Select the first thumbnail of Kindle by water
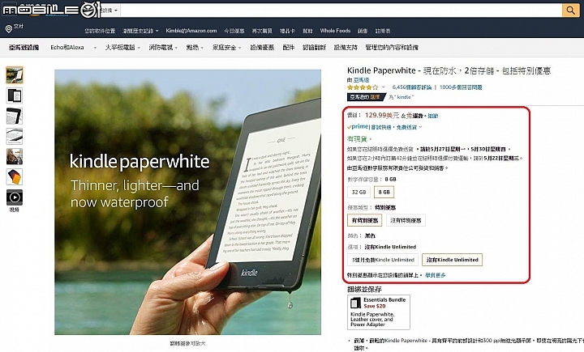 tap(14, 74)
